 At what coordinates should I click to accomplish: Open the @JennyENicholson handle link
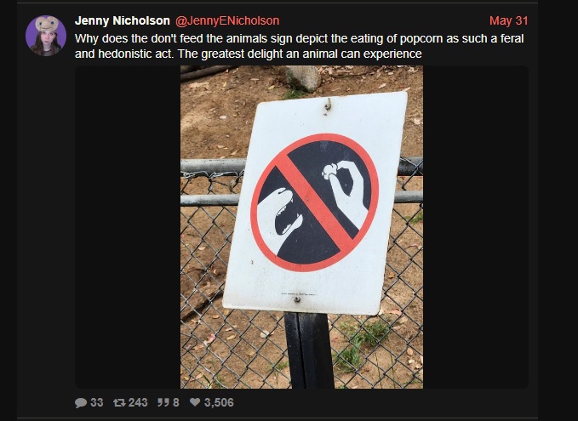pyautogui.click(x=227, y=20)
